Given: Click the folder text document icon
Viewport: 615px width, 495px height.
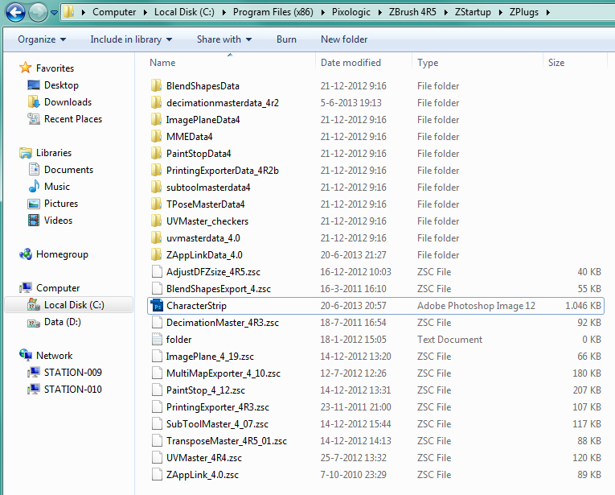Looking at the screenshot, I should coord(157,339).
